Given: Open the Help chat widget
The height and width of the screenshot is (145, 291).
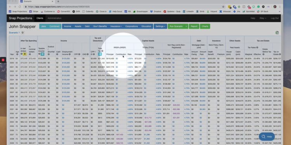Looking at the screenshot, I should pos(267,136).
